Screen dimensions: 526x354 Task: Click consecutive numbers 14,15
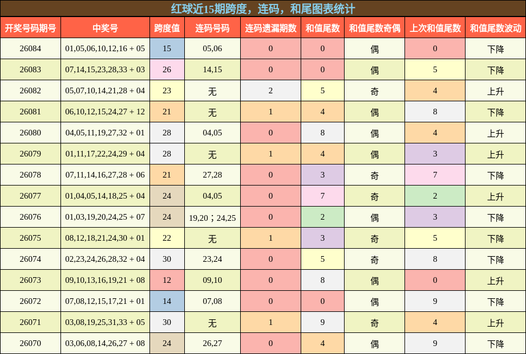pyautogui.click(x=212, y=69)
